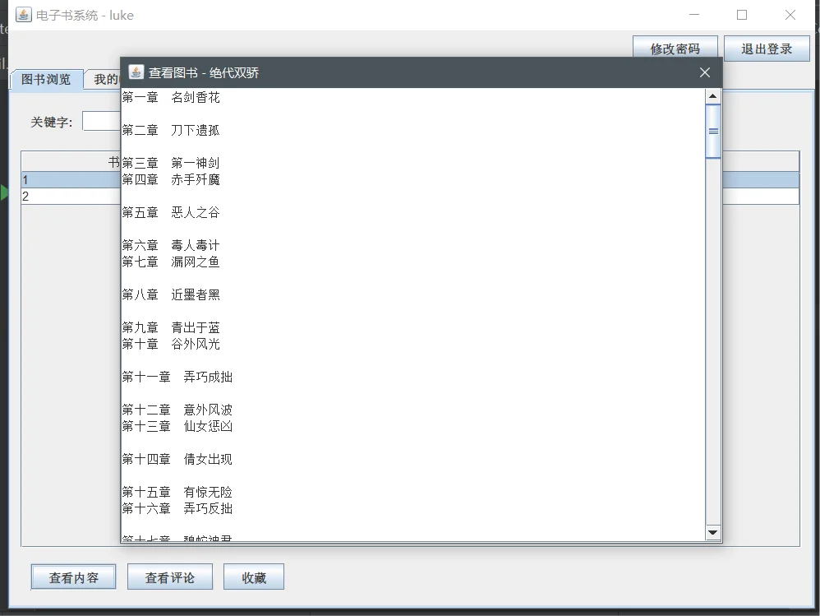Click the 修改密码 button
Viewport: 820px width, 616px height.
pyautogui.click(x=675, y=49)
